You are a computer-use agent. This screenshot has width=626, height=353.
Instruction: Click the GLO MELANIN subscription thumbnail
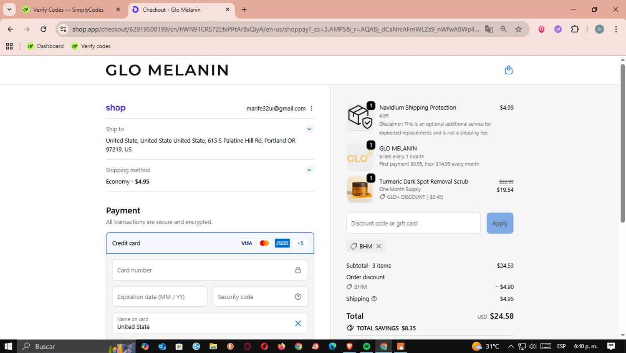click(x=360, y=156)
